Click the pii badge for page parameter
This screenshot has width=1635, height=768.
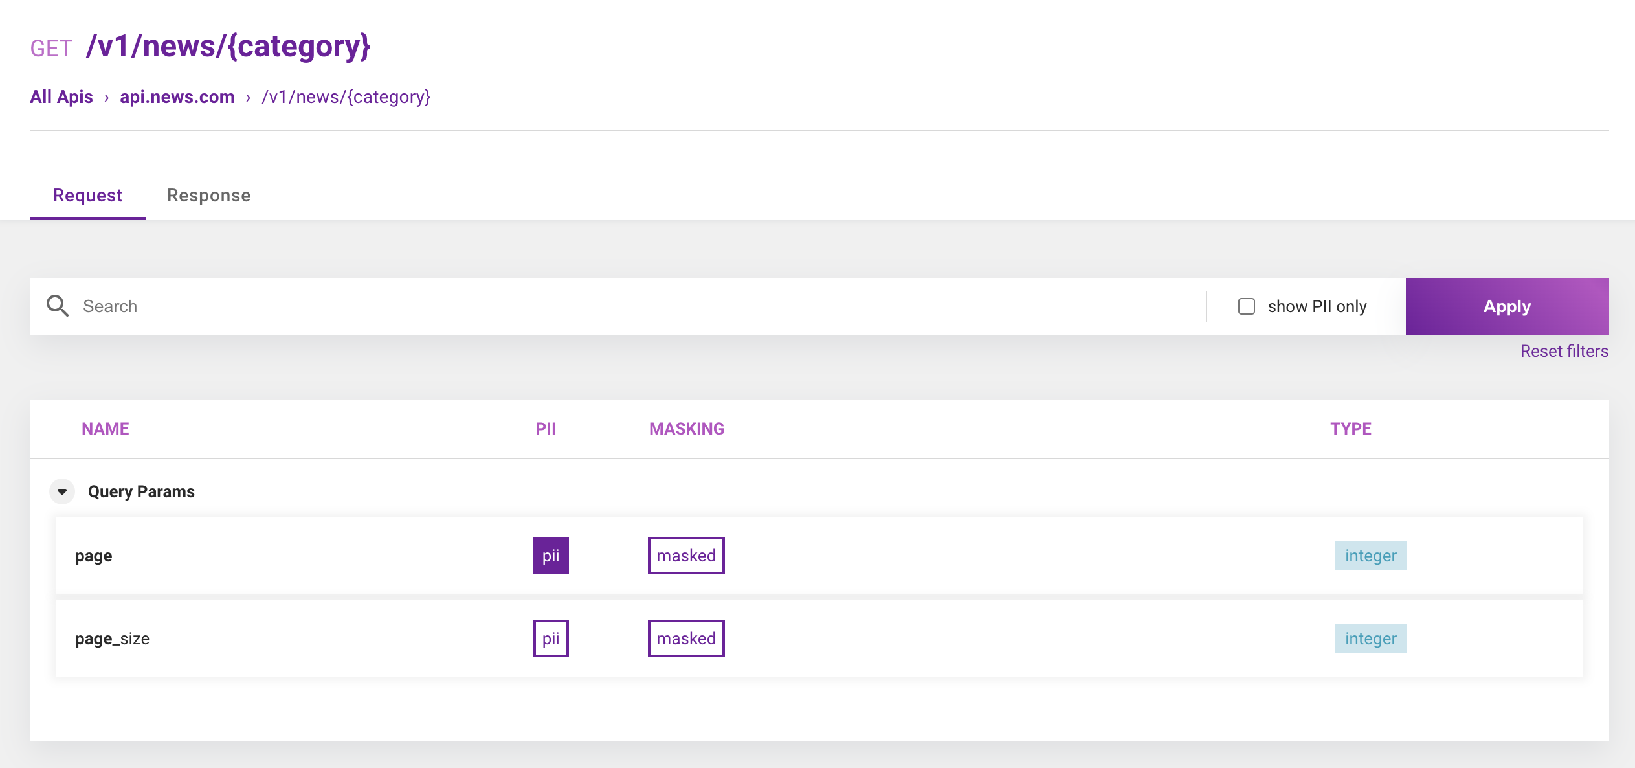coord(550,556)
